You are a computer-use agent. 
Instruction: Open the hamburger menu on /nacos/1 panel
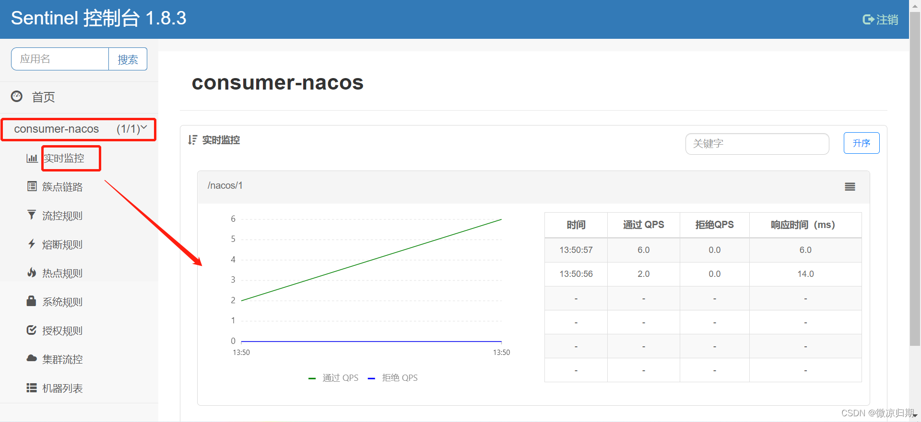pos(850,187)
